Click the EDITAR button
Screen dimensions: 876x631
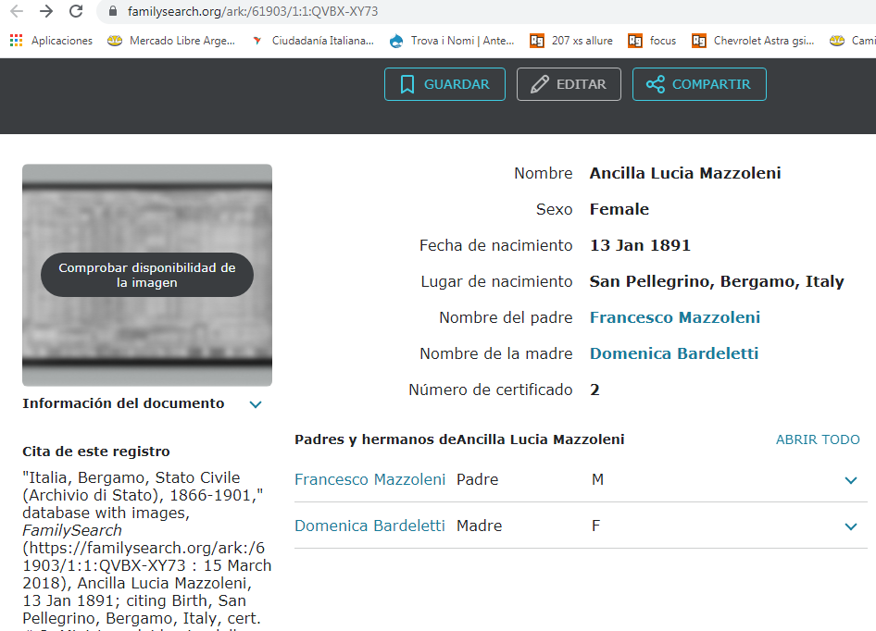569,84
